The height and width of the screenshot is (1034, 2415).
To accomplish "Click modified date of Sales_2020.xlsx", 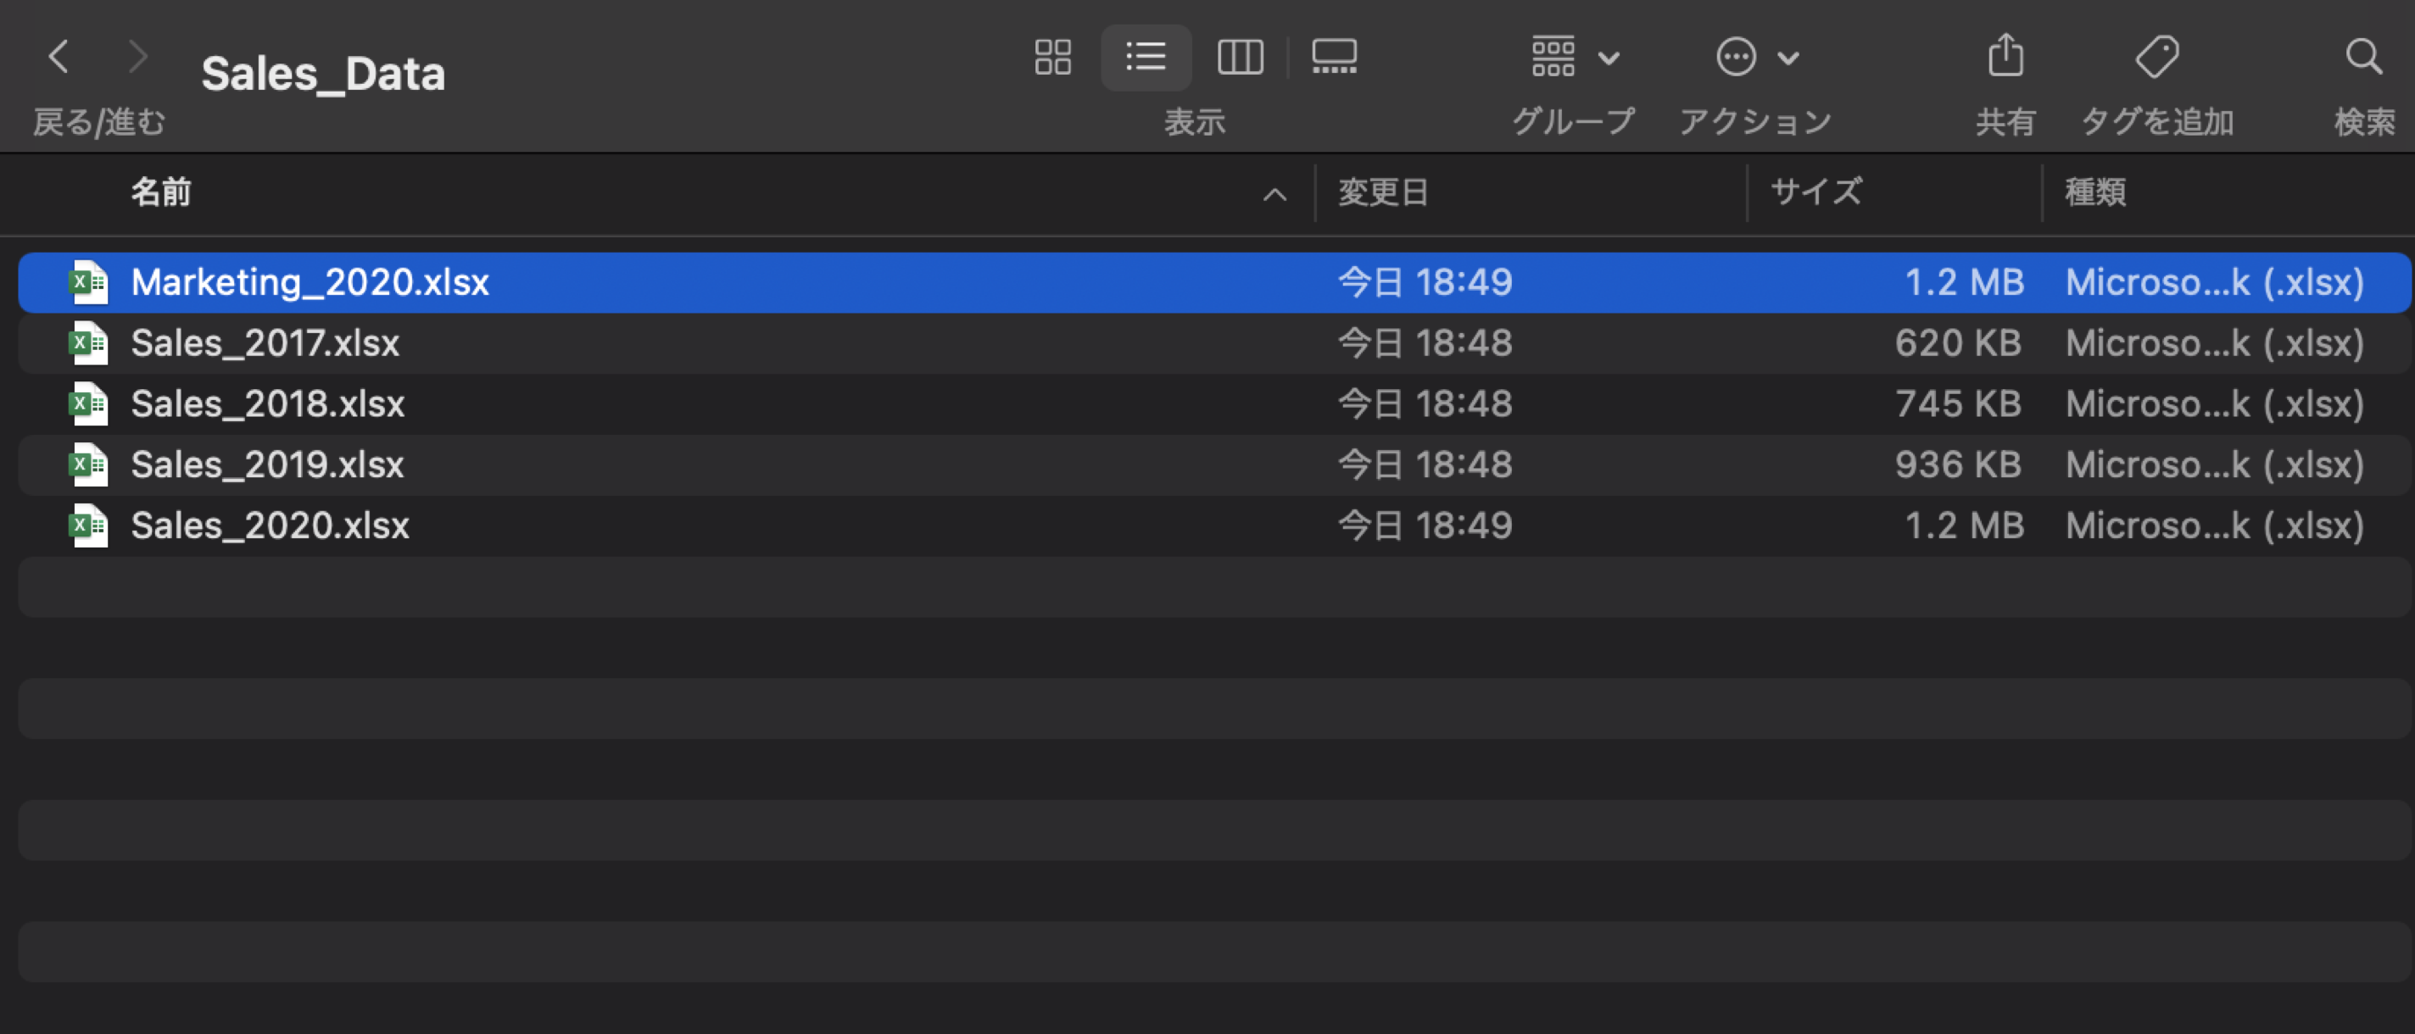I will point(1425,526).
